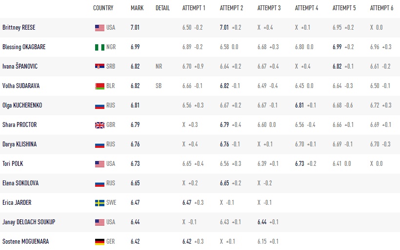Click the British flag next to Shara Proctor

(100, 125)
